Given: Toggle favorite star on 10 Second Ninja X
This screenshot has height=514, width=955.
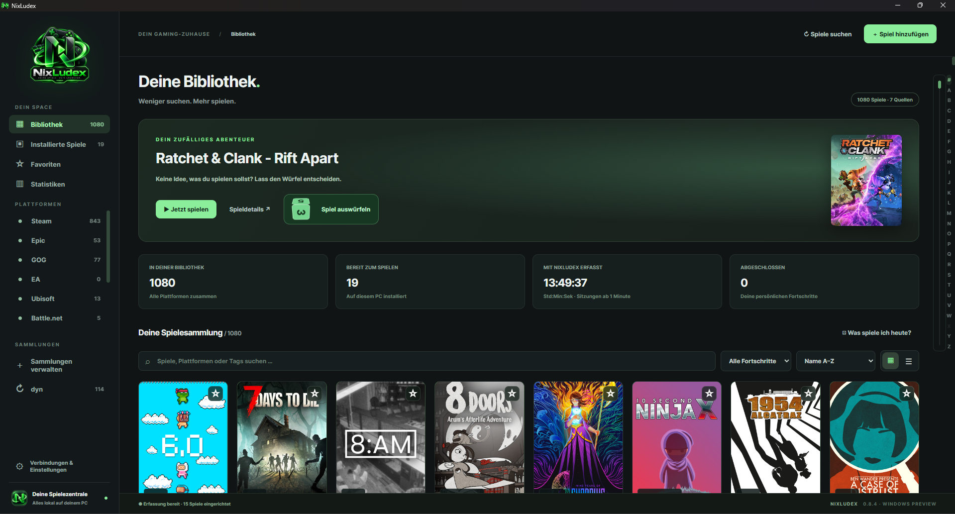Looking at the screenshot, I should [x=709, y=394].
